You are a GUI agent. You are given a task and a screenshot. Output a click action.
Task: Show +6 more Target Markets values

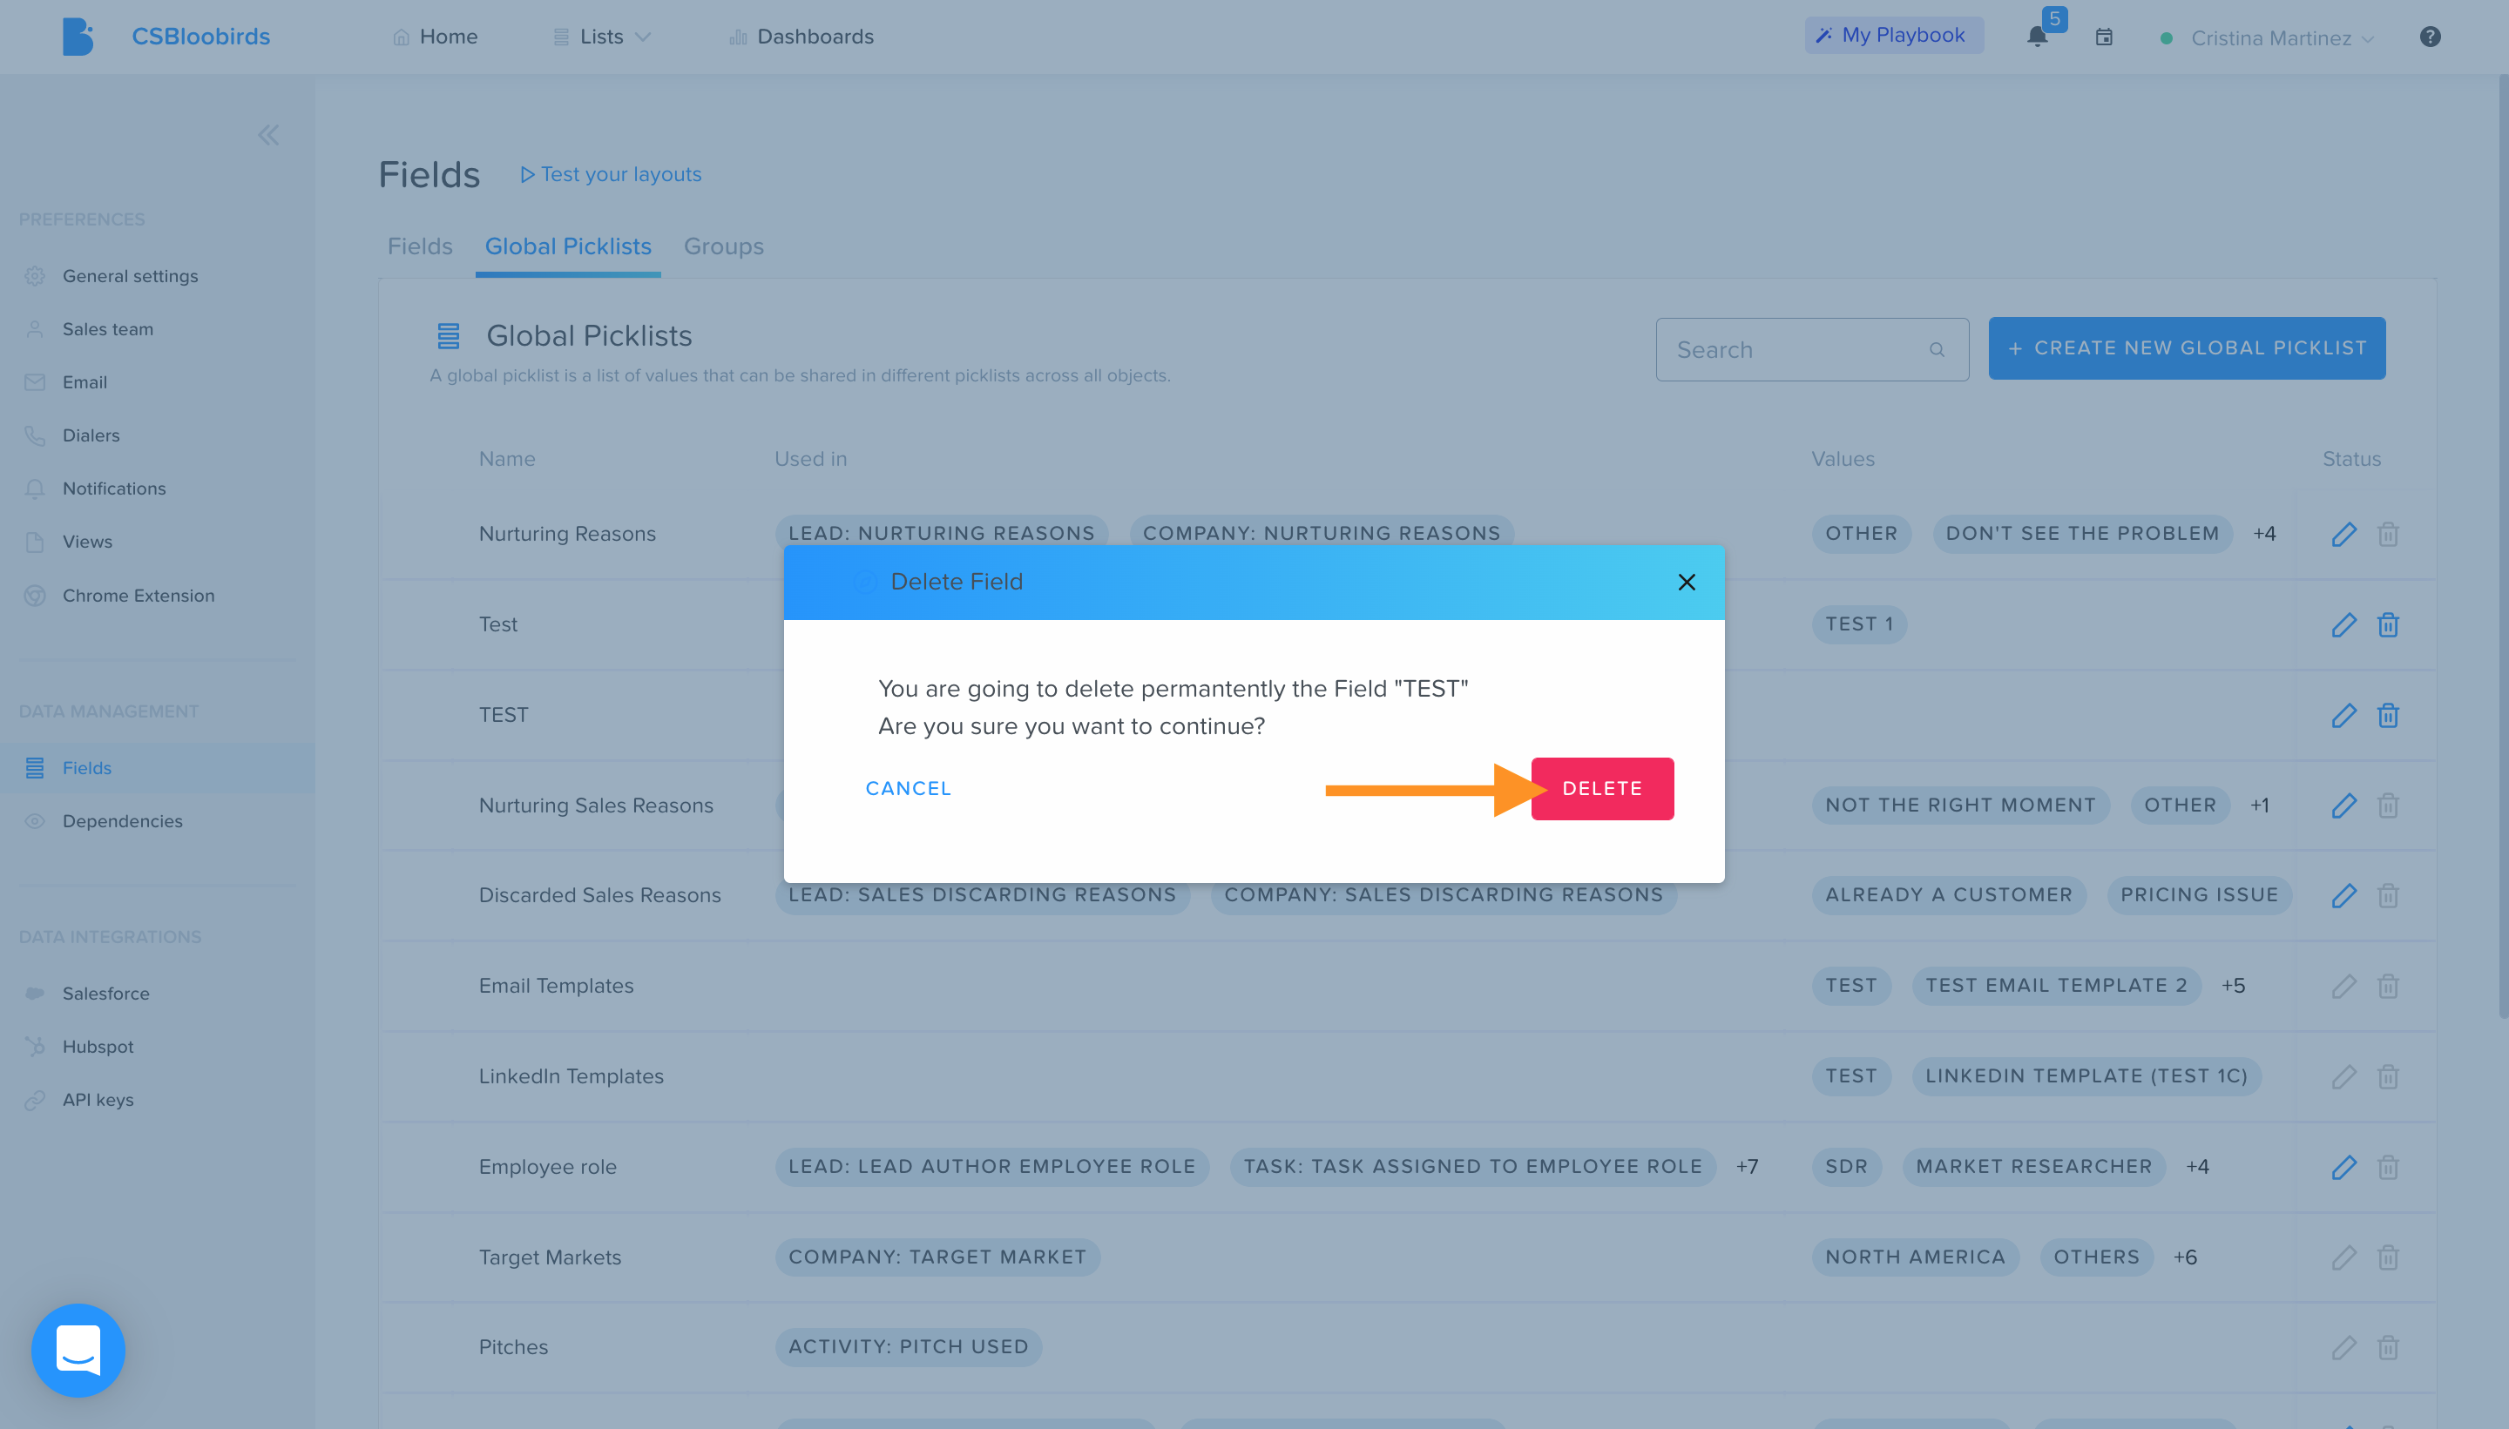tap(2184, 1257)
